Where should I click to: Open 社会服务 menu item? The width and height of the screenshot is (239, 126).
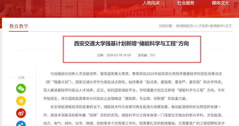click(x=186, y=3)
